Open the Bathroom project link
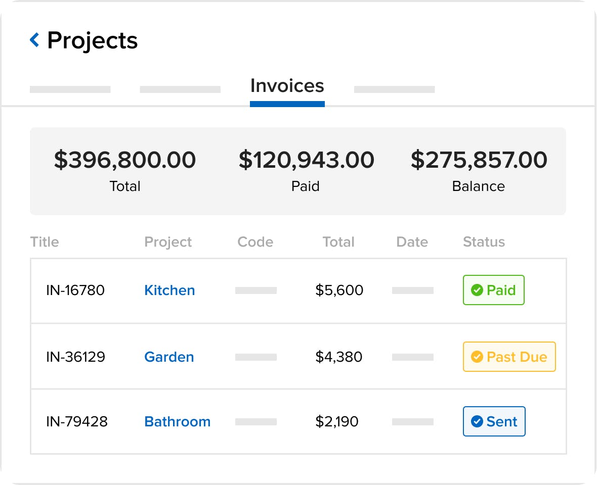 click(x=178, y=421)
